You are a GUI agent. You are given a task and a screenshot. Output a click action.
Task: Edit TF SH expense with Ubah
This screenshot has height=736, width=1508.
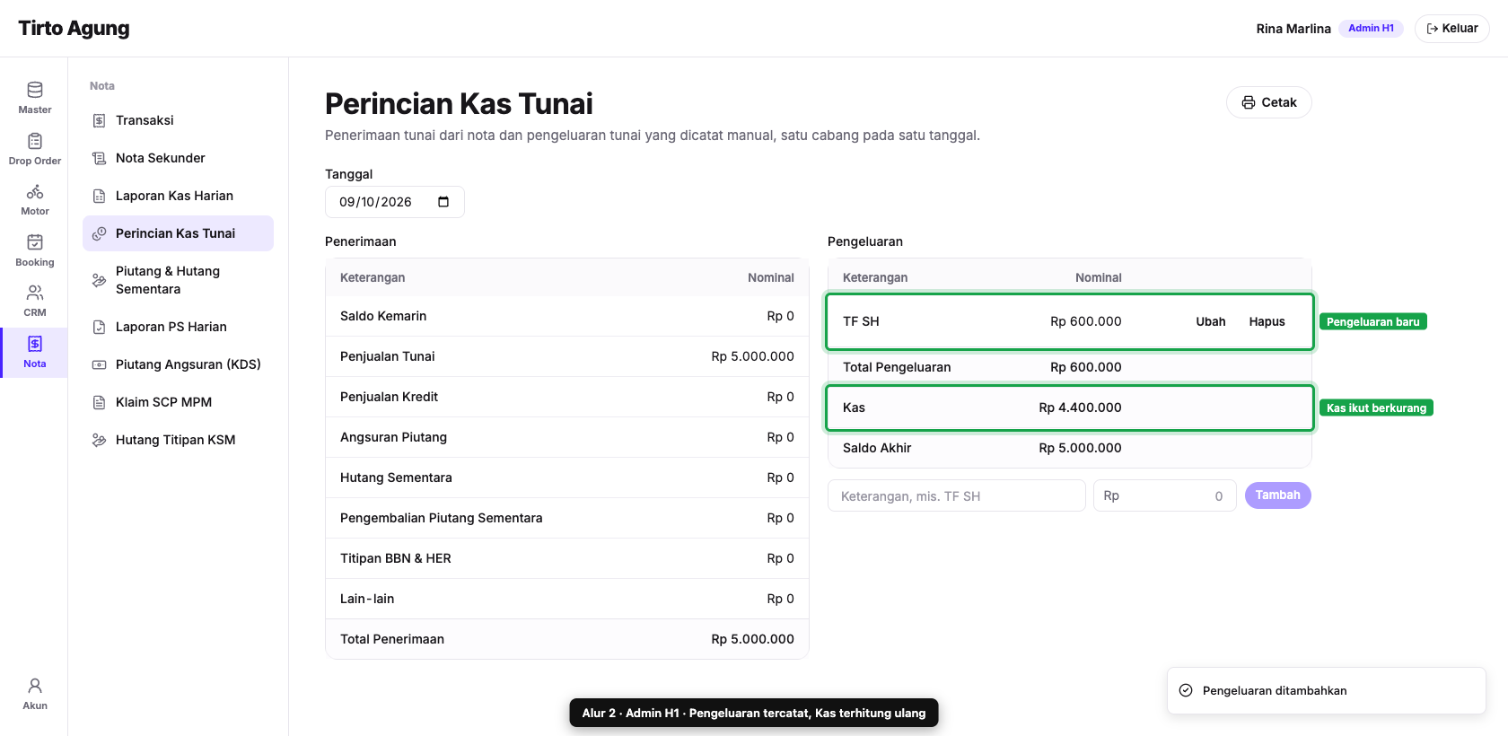click(x=1210, y=321)
